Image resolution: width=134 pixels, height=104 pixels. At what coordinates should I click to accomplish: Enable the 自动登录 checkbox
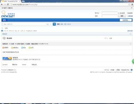tap(118, 13)
